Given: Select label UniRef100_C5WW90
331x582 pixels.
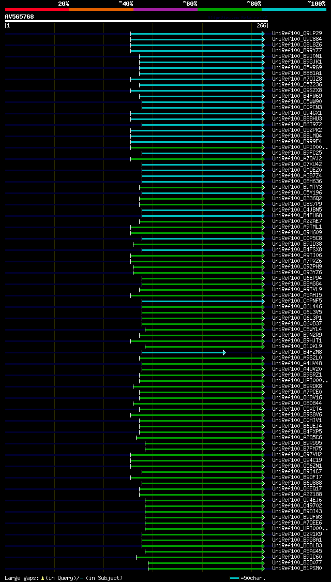Looking at the screenshot, I should pyautogui.click(x=297, y=102).
